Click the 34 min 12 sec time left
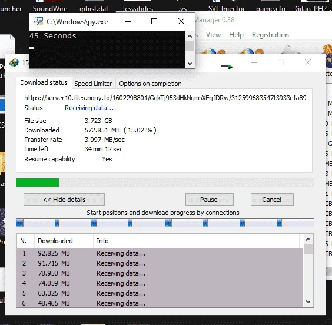This screenshot has height=325, width=332. tap(104, 149)
